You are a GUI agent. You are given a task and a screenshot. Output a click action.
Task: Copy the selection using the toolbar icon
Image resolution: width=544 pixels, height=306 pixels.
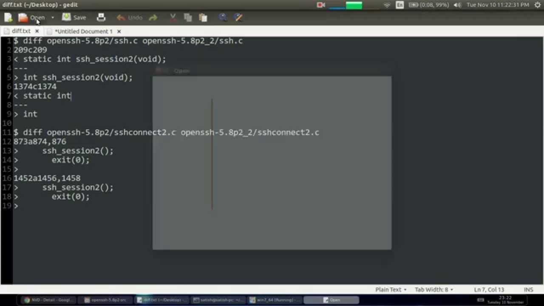[188, 17]
